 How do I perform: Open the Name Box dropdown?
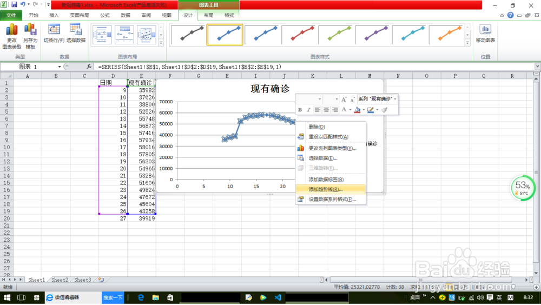pos(60,67)
